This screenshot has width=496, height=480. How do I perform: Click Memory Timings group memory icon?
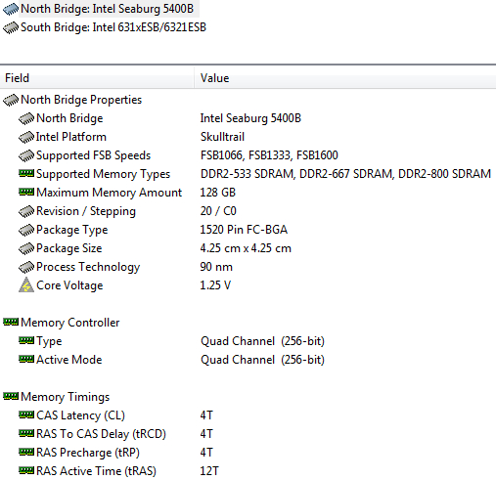click(11, 397)
